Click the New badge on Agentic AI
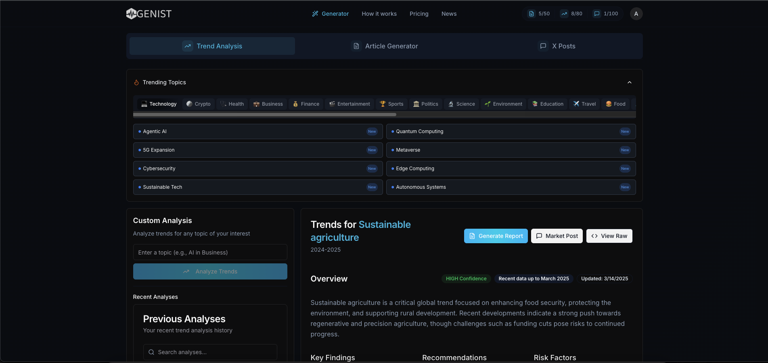 point(372,131)
